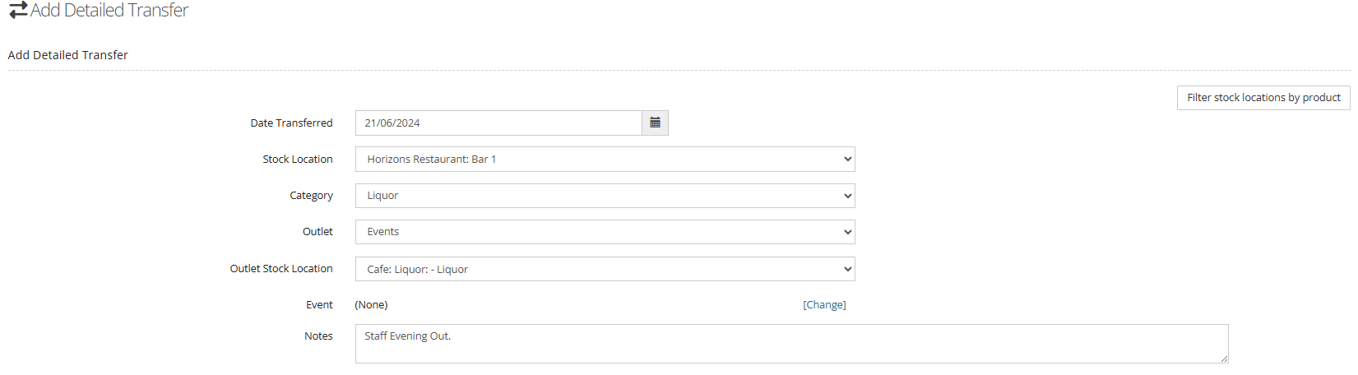Click the Category field label

(311, 195)
